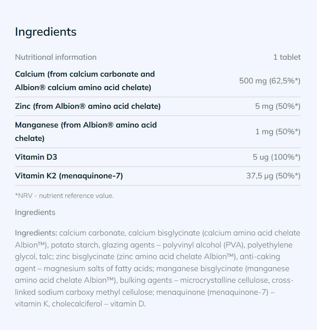Select the Calcium nutrient row label
Screen dimensions: 317x330
point(85,81)
